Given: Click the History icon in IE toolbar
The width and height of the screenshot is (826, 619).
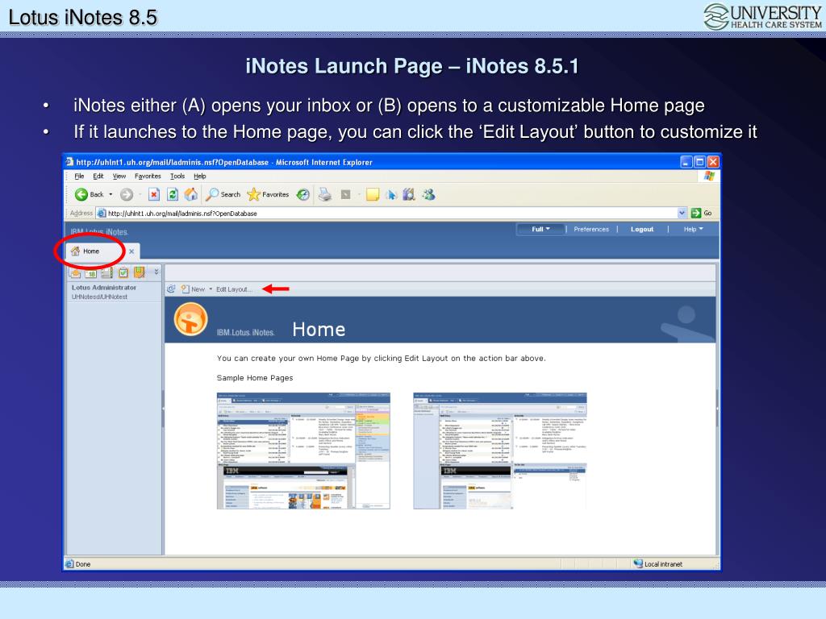Looking at the screenshot, I should (x=303, y=195).
